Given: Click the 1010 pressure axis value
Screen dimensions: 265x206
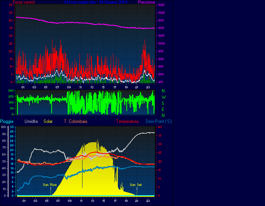Looking at the screenshot, I should click(161, 28).
